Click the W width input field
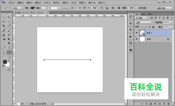The width and height of the screenshot is (175, 106). 78,8
